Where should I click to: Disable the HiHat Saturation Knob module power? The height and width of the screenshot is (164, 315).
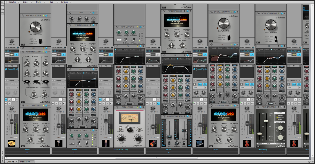click(x=46, y=15)
